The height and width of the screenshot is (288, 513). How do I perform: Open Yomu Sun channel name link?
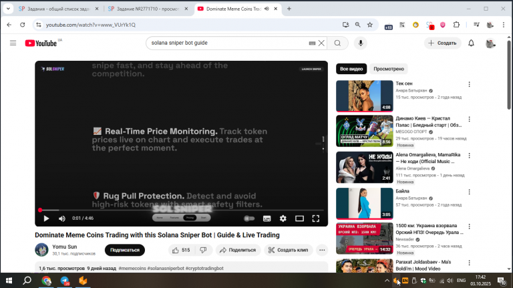tap(64, 247)
